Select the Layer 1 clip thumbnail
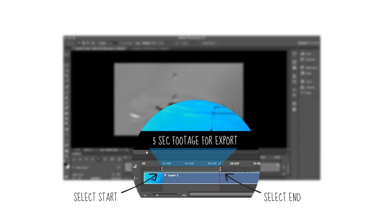384x216 pixels. pyautogui.click(x=153, y=178)
